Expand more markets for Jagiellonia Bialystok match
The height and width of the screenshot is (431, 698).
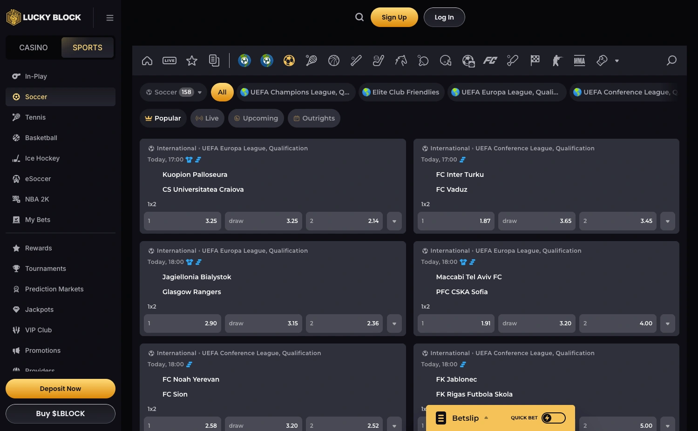pos(394,323)
